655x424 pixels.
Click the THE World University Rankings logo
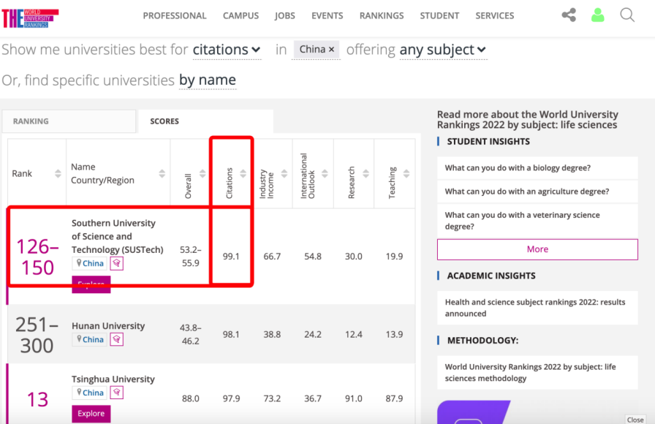[30, 18]
